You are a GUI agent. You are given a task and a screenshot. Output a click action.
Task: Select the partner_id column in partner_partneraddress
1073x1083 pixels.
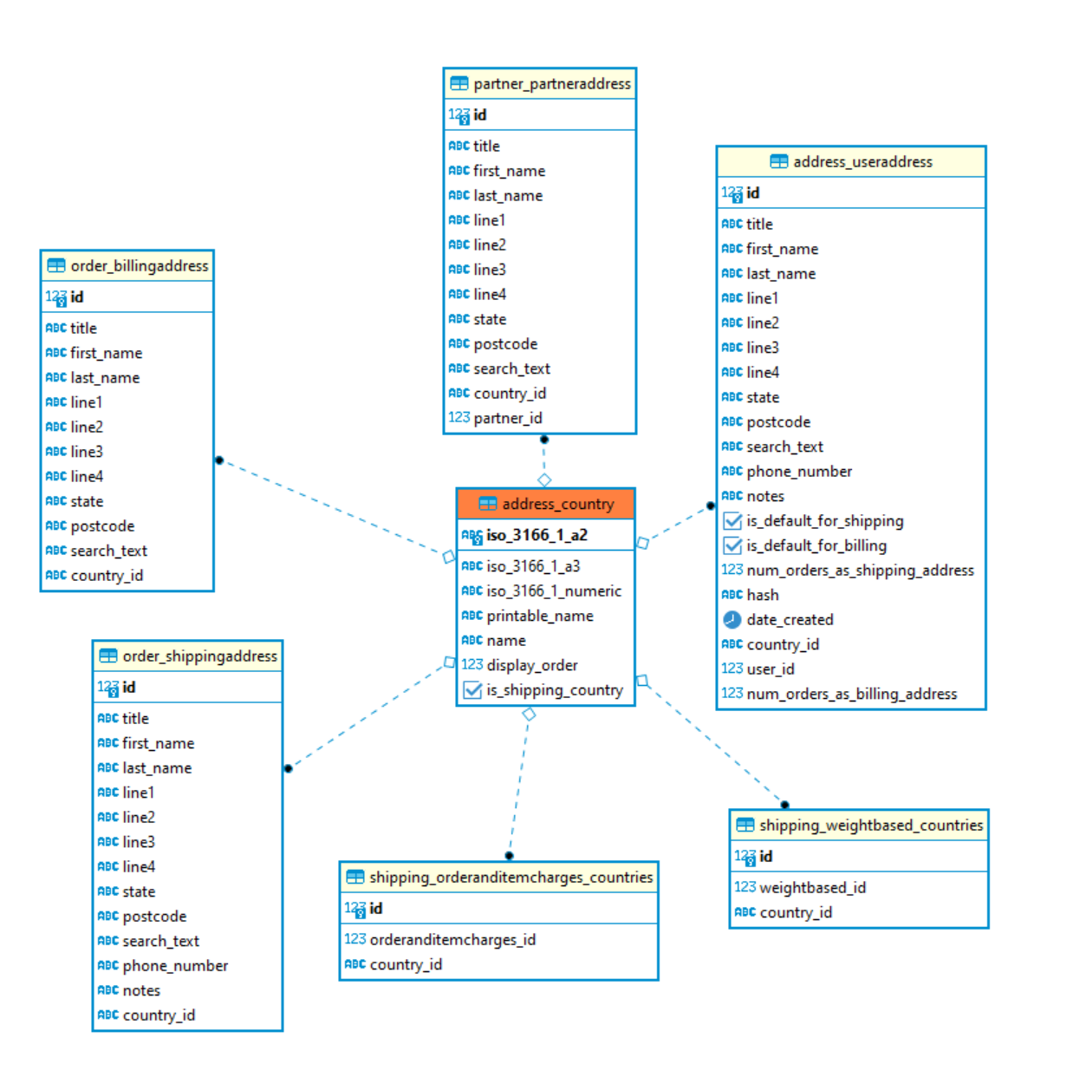click(507, 418)
